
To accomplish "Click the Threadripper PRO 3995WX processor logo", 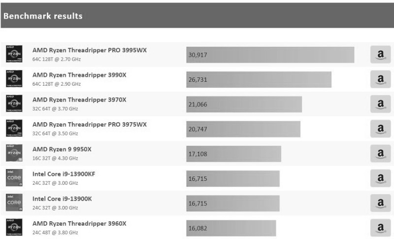I will 14,54.
